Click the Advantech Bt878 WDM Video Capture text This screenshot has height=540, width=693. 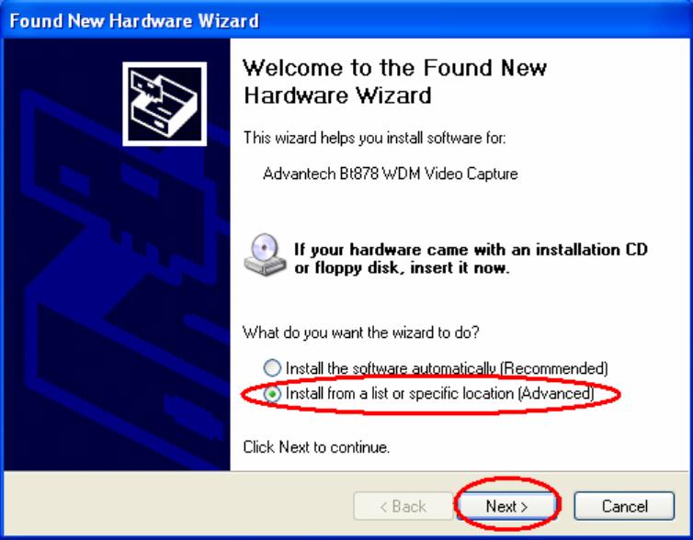(x=391, y=174)
